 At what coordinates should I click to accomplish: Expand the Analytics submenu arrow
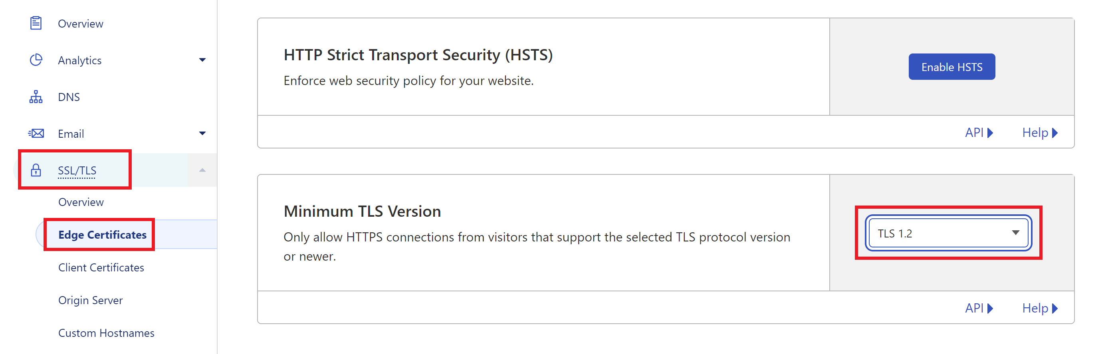coord(202,60)
